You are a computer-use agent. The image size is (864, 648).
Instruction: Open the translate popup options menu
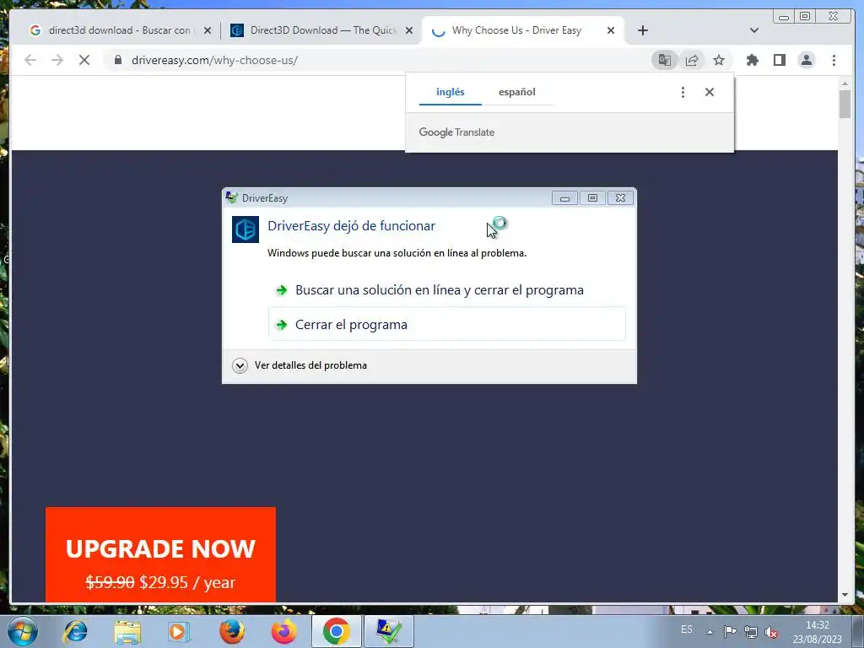click(683, 92)
